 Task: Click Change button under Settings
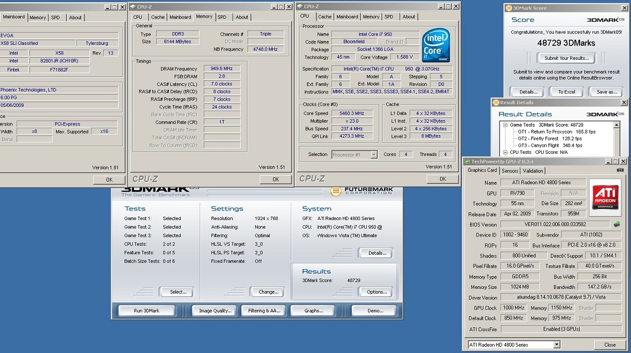click(268, 292)
